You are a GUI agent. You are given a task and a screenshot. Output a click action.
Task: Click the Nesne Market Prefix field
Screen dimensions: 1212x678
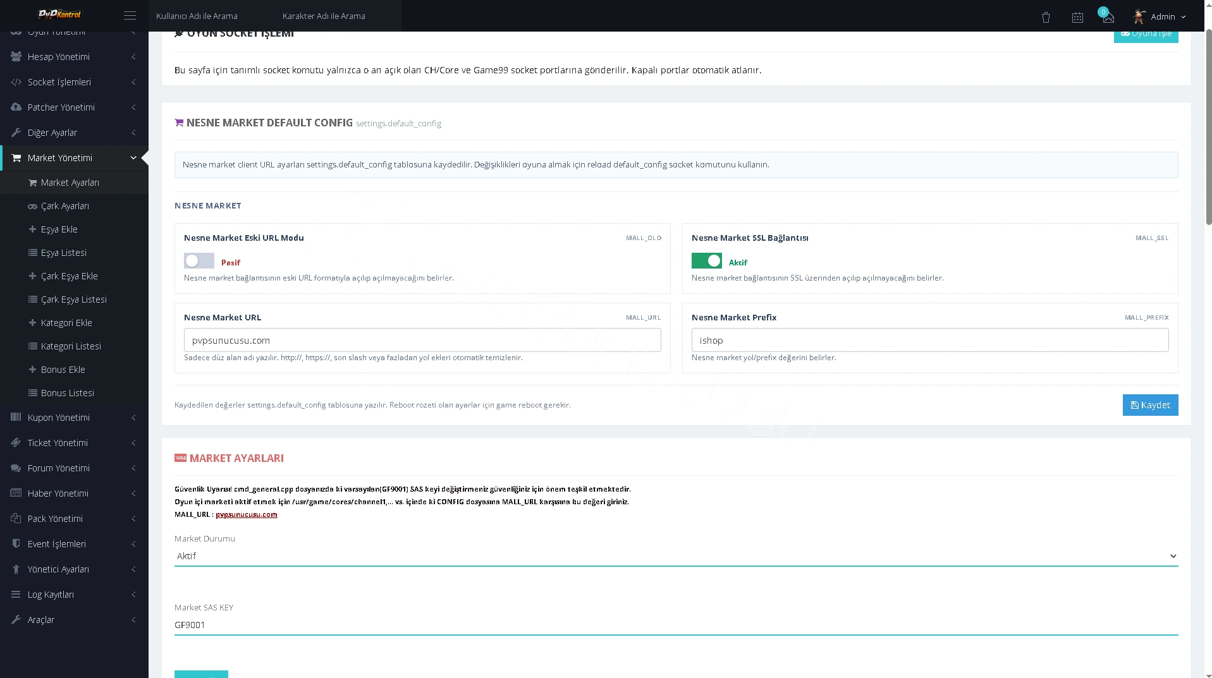tap(929, 340)
